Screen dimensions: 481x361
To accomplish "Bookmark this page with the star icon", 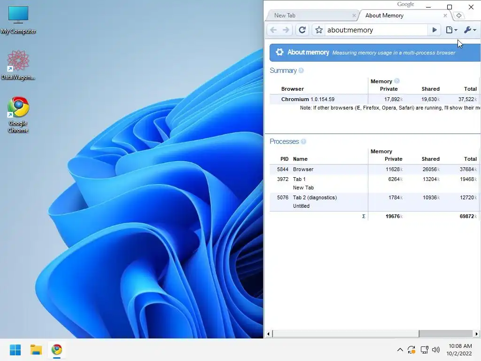I will tap(319, 30).
